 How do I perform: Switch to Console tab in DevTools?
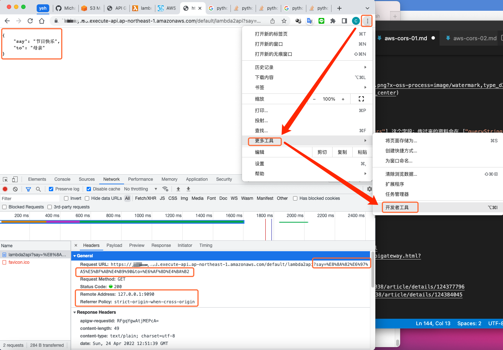coord(63,179)
